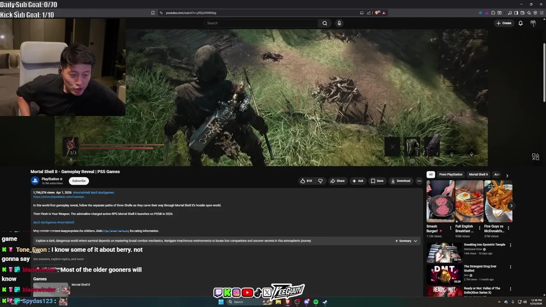546x307 pixels.
Task: Open options for Five Guys short
Action: (x=508, y=228)
